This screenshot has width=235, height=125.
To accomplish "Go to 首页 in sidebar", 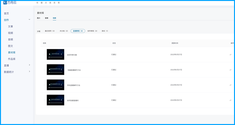I will [6, 13].
